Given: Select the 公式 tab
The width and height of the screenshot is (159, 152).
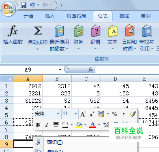Looking at the screenshot, I should click(103, 16).
